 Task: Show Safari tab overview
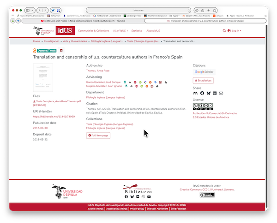tap(214, 11)
